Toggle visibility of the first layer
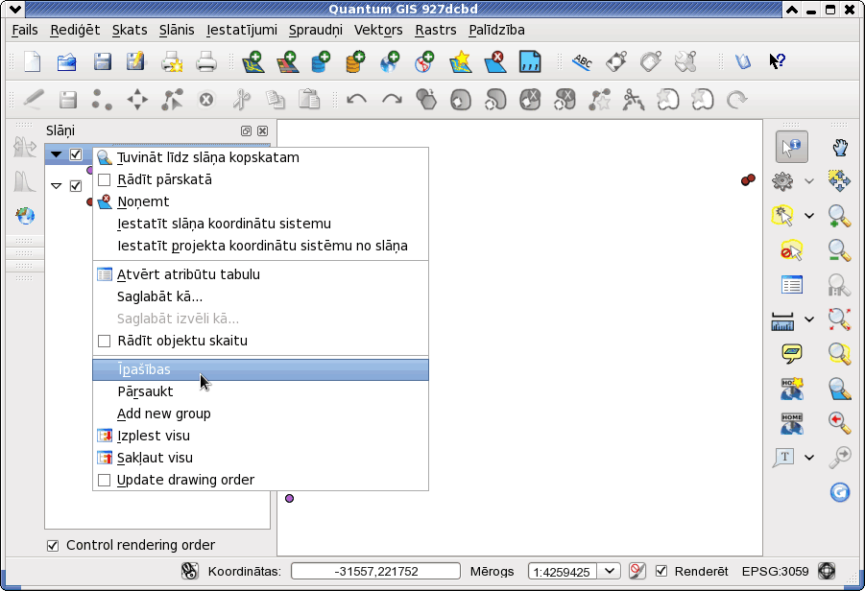The height and width of the screenshot is (591, 865). tap(76, 154)
